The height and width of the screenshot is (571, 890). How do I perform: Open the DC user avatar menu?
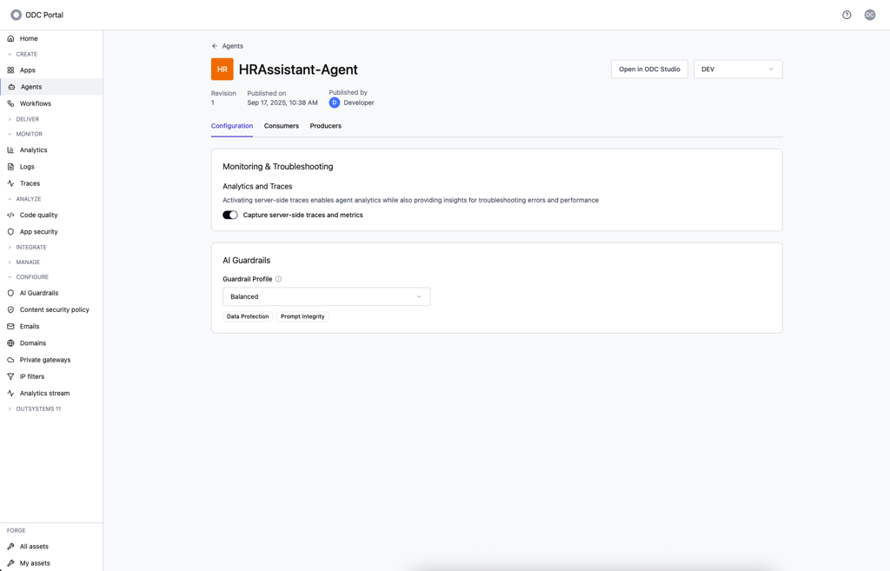[x=869, y=15]
